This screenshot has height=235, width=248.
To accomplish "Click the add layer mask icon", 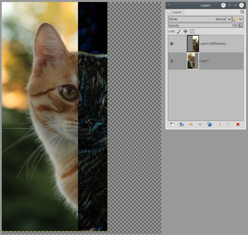I will [x=228, y=124].
